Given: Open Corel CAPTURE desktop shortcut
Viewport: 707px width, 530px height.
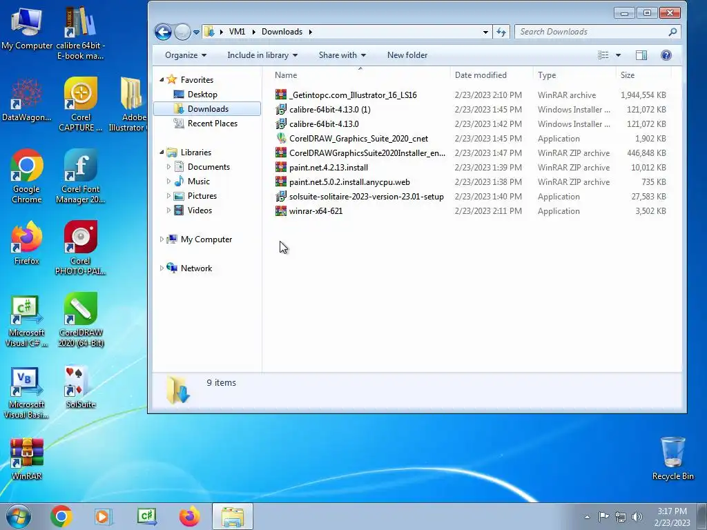Looking at the screenshot, I should point(80,104).
